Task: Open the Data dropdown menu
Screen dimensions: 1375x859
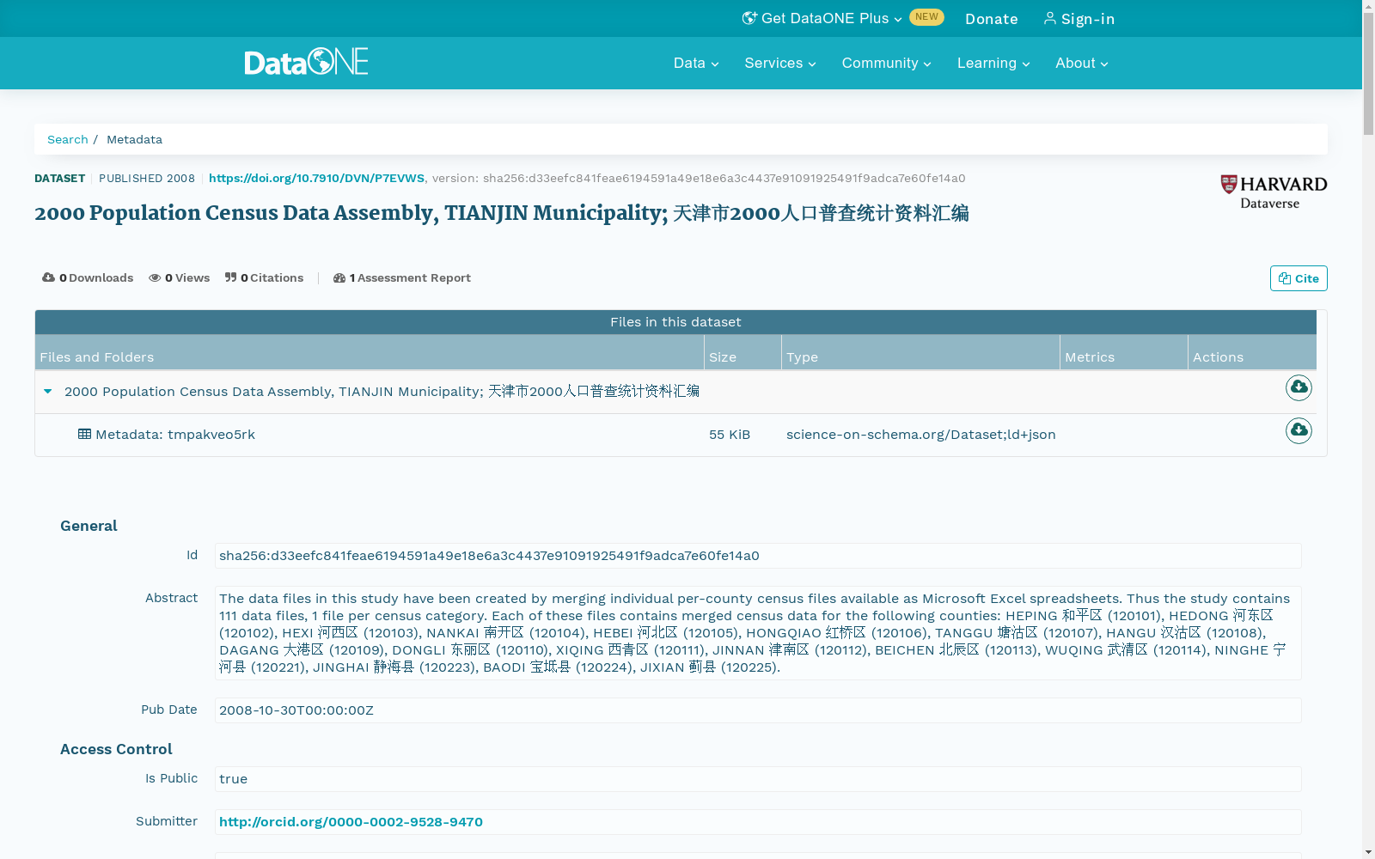Action: pyautogui.click(x=696, y=63)
